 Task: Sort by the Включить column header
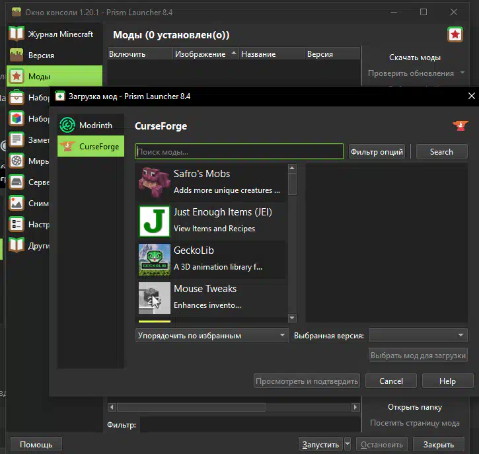pyautogui.click(x=140, y=54)
